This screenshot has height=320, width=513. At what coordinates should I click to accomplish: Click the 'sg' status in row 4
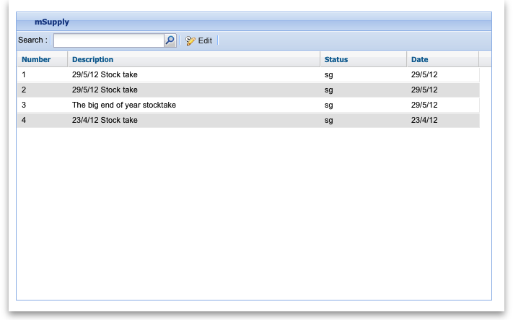[x=329, y=120]
